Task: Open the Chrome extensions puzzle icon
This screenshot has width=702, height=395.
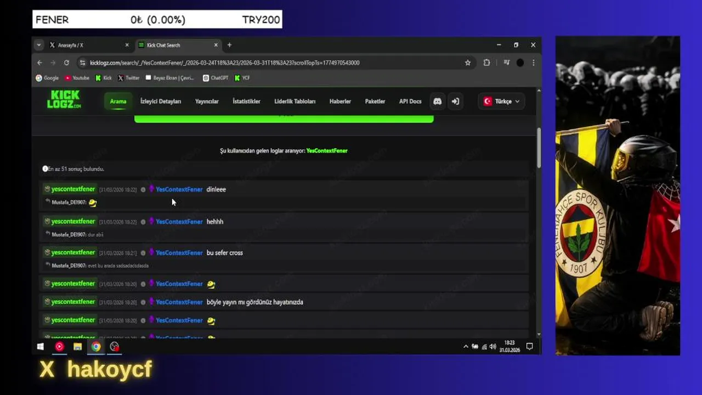Action: click(486, 63)
